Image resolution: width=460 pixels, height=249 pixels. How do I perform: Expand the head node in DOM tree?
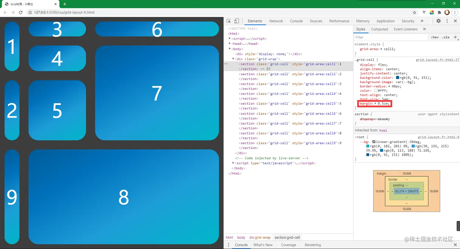pos(230,44)
